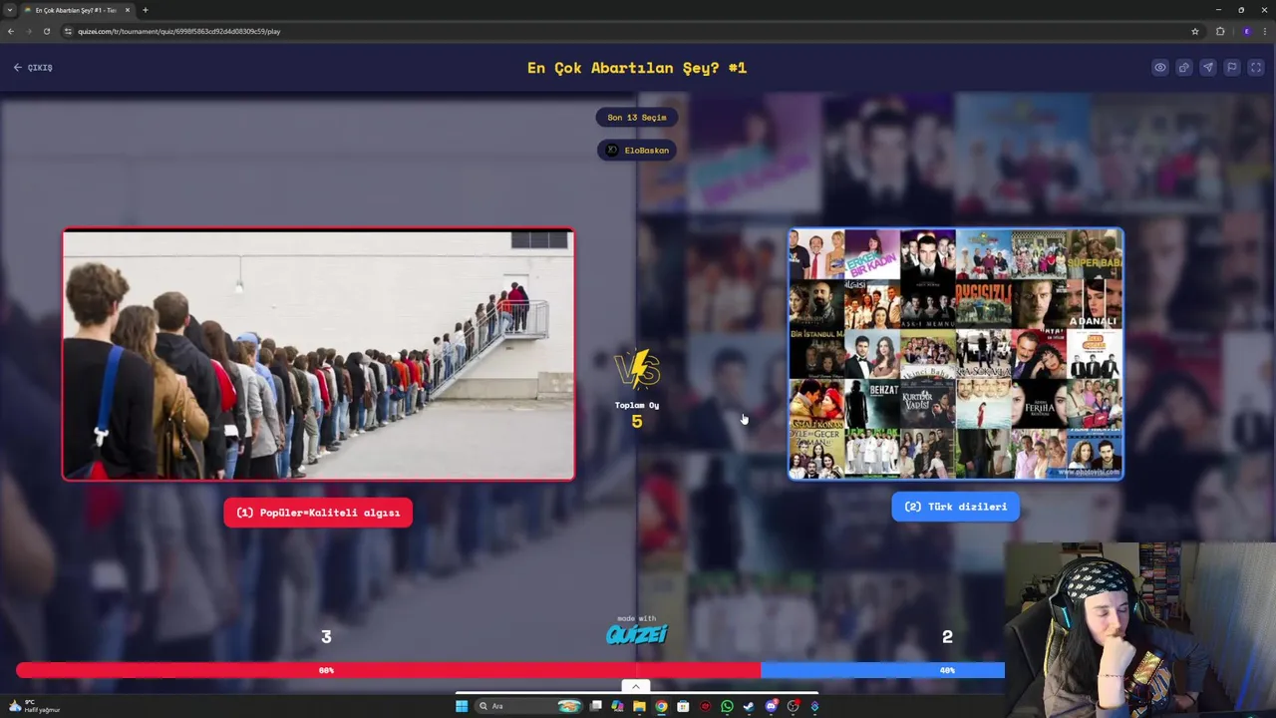Open Task View in the taskbar

(596, 706)
